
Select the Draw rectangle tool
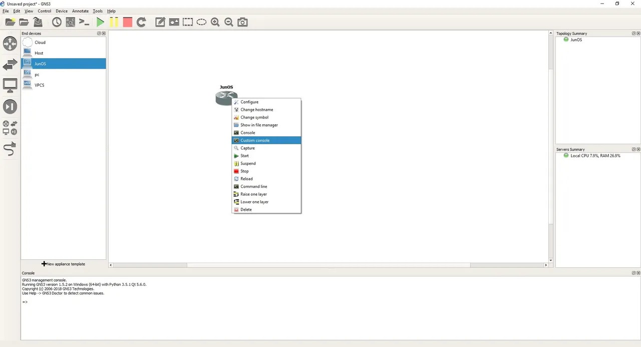(188, 22)
